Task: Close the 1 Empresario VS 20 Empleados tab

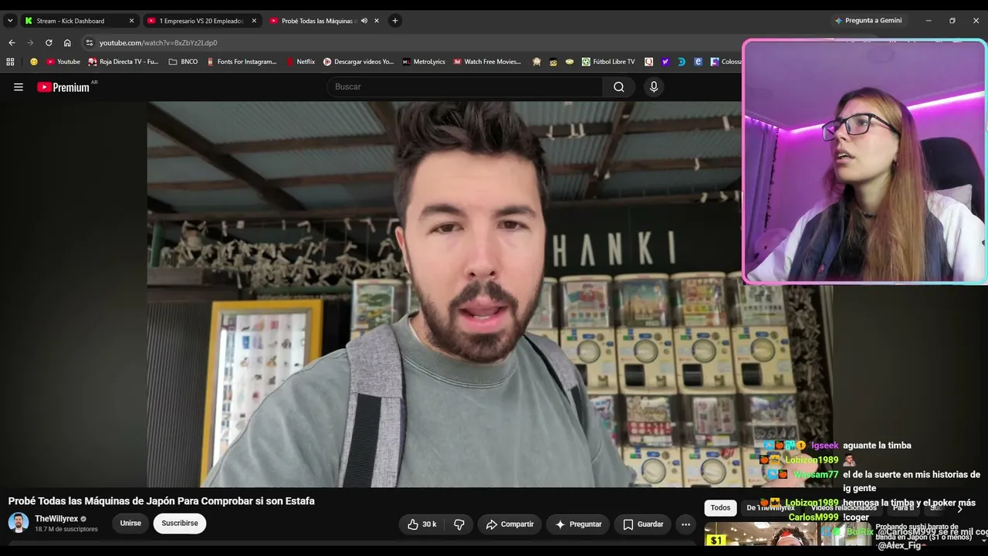Action: [254, 21]
